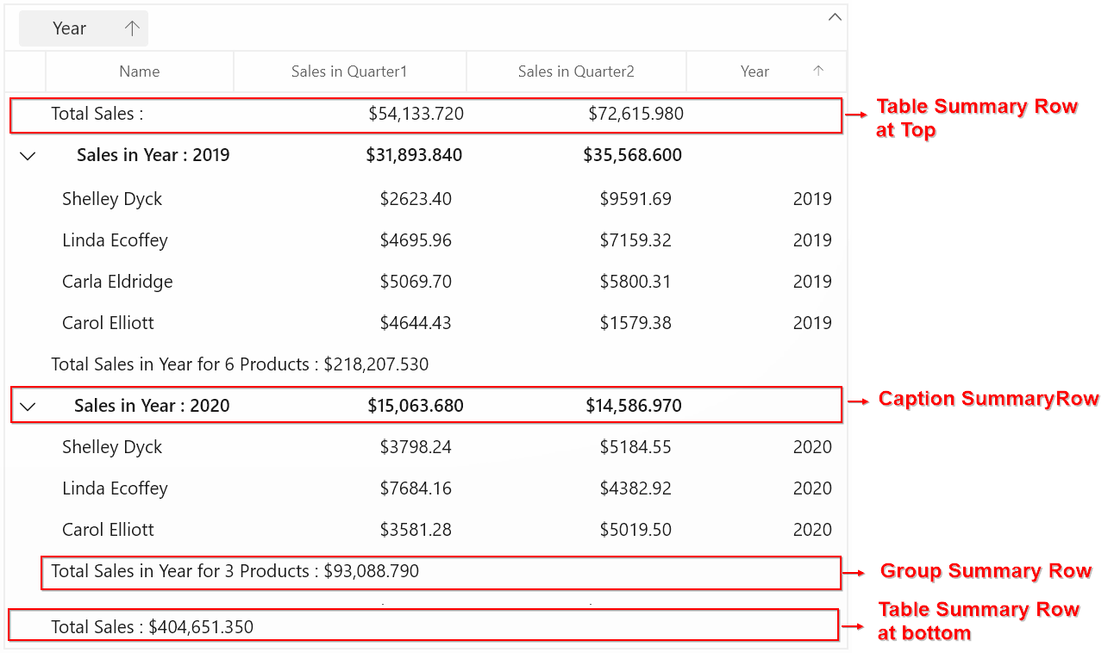Select the $5019.50 cell

(635, 530)
